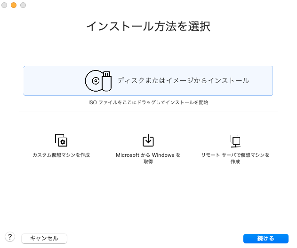Click the custom virtual machine gear icon
The height and width of the screenshot is (248, 297).
tap(61, 140)
